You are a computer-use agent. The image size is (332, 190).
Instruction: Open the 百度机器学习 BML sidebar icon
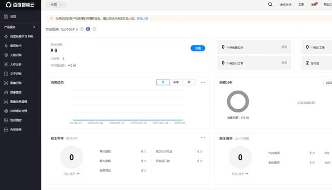click(x=6, y=36)
